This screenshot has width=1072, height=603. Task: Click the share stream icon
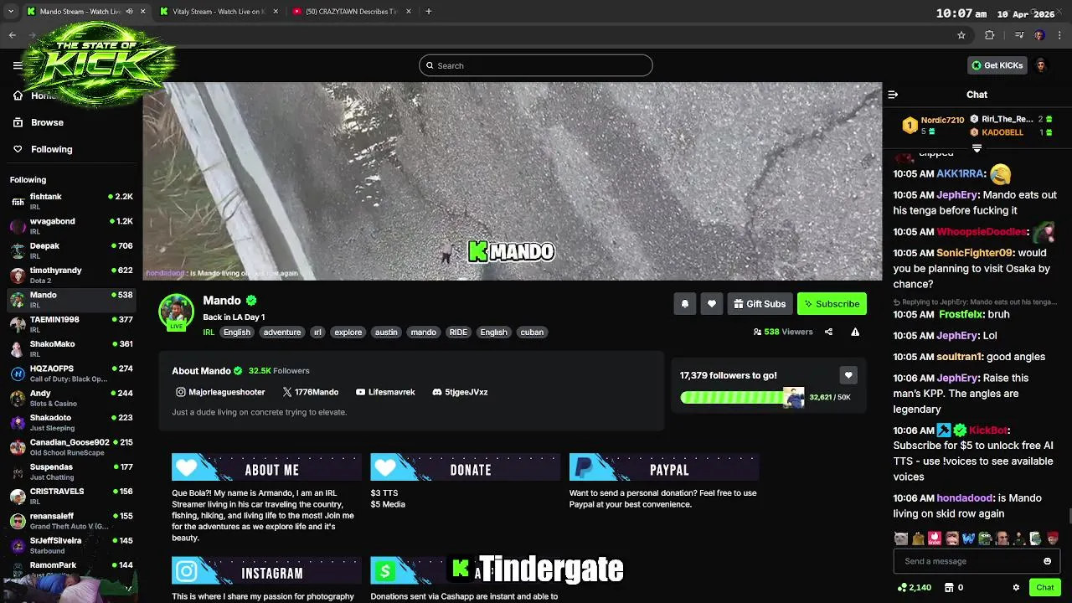click(828, 332)
